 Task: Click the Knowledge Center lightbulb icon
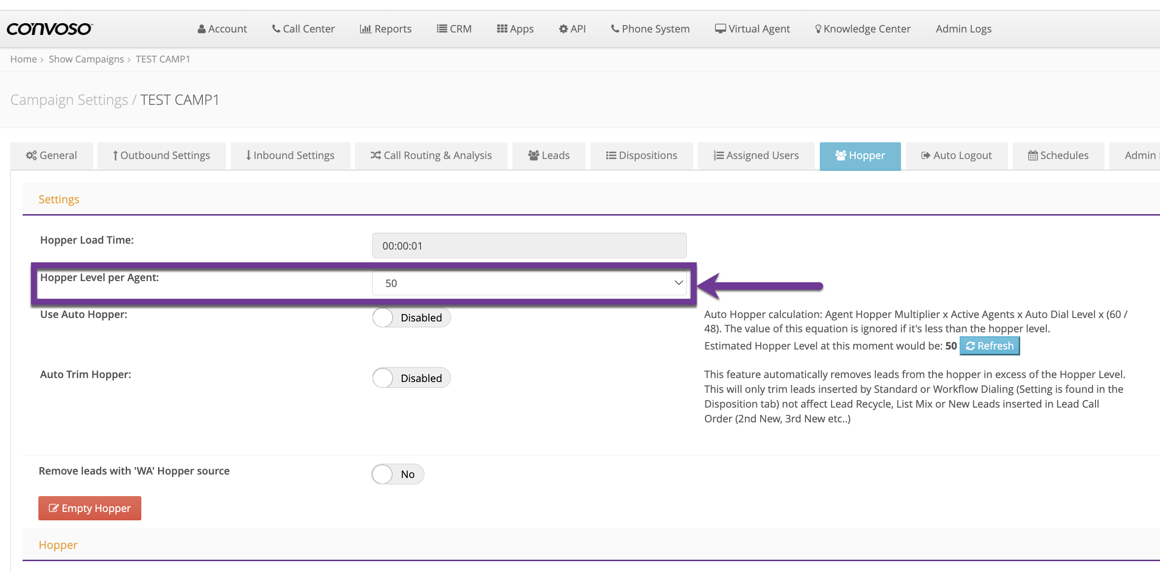click(x=818, y=29)
